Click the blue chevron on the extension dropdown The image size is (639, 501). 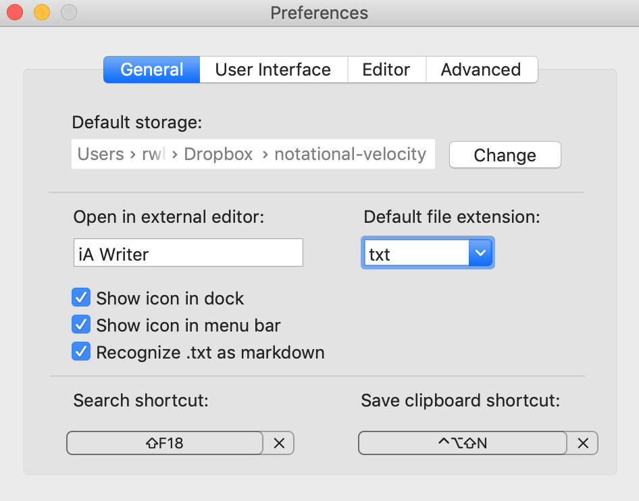(x=480, y=252)
